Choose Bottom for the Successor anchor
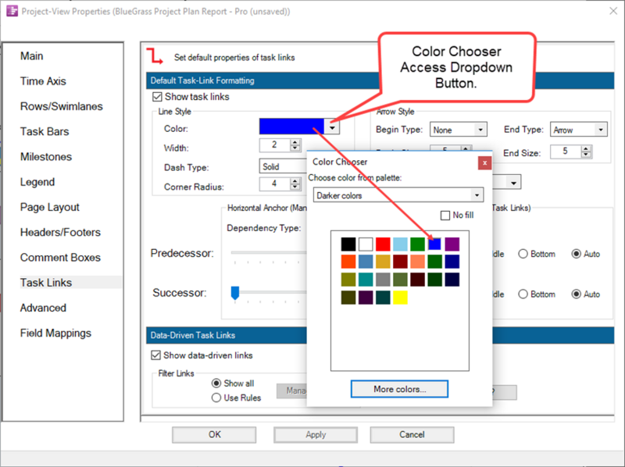The width and height of the screenshot is (625, 467). [x=523, y=294]
